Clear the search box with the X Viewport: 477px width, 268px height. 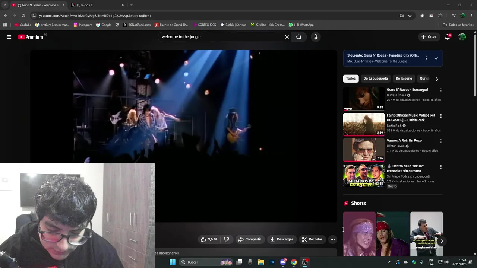(x=287, y=37)
